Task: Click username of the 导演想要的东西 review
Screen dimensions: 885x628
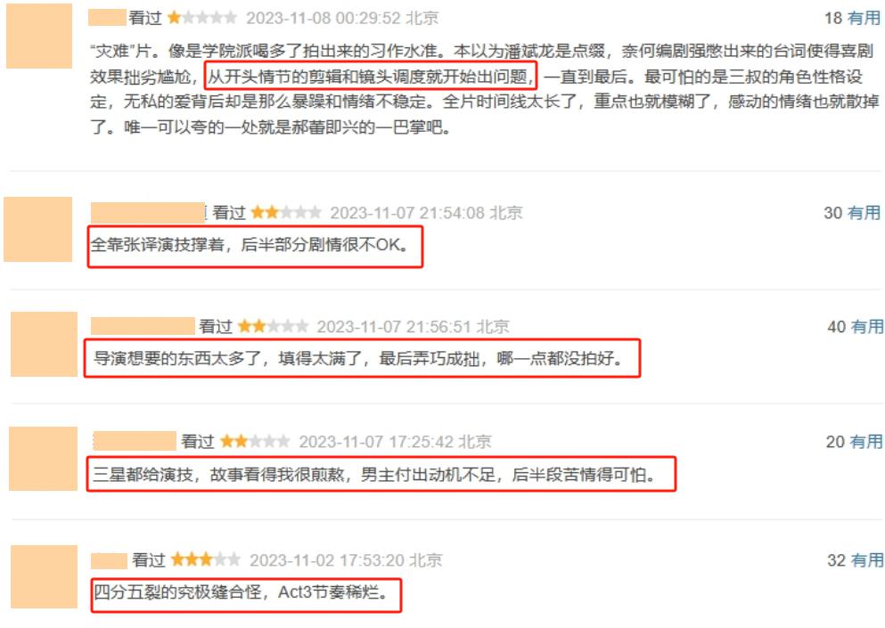Action: tap(143, 326)
